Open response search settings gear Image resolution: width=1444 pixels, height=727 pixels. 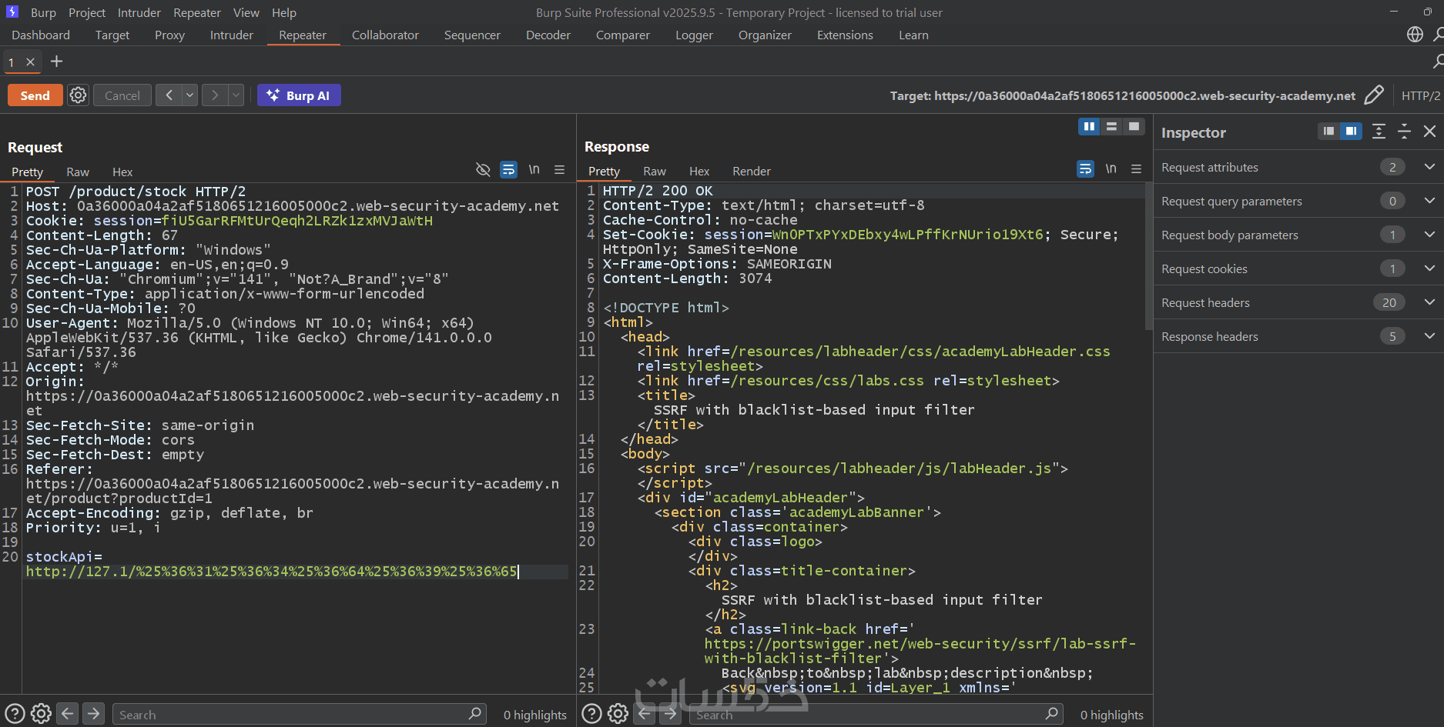[x=618, y=714]
